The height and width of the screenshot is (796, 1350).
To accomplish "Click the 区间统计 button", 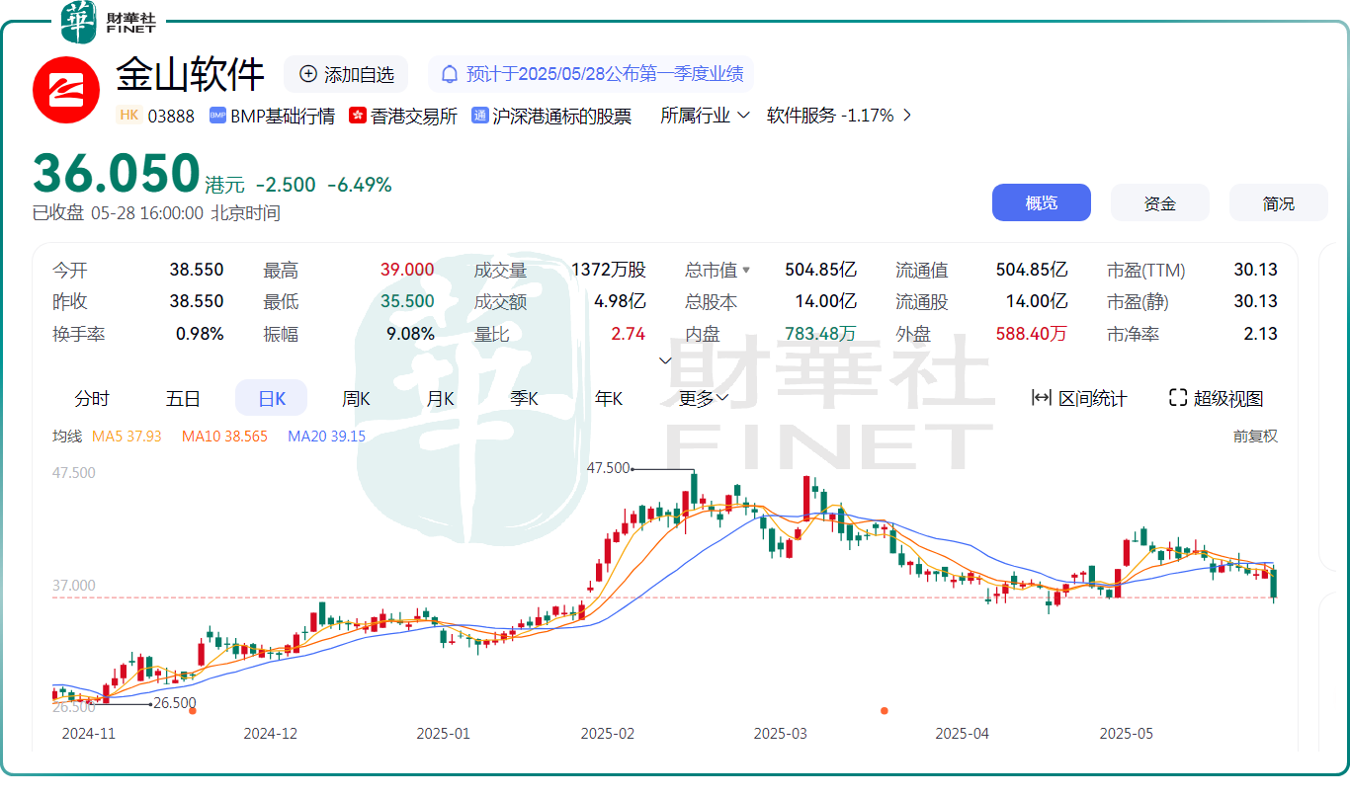I will [1079, 398].
